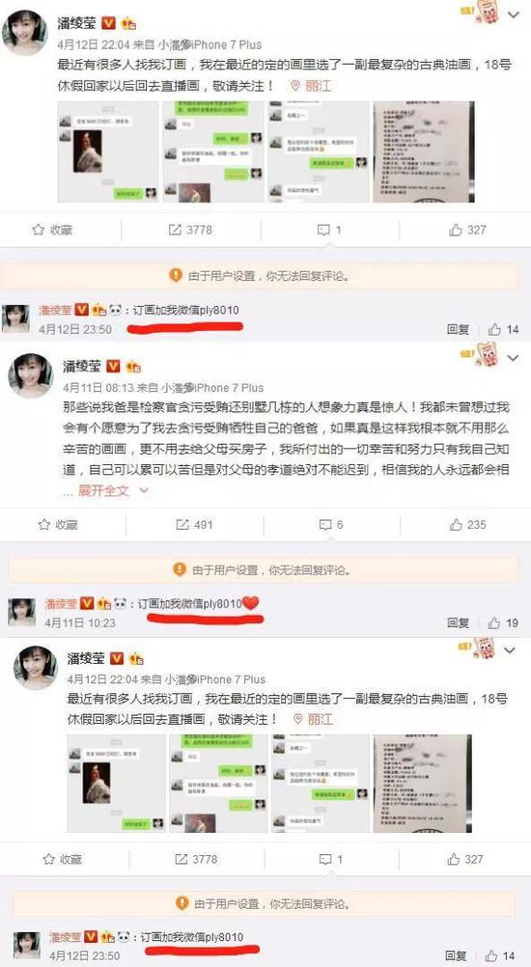The image size is (531, 967).
Task: Click the repost icon showing 491
Action: (182, 525)
